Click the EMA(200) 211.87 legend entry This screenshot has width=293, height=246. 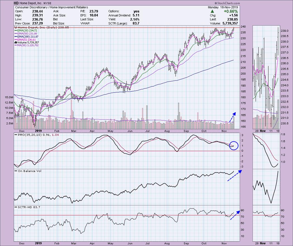click(x=27, y=37)
